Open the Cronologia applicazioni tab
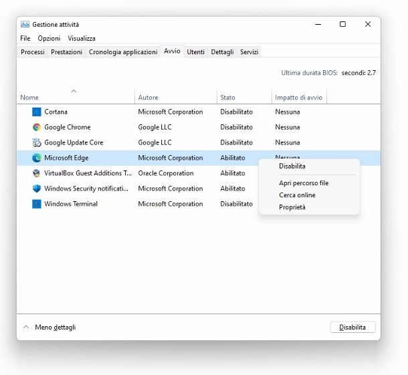 [x=123, y=52]
